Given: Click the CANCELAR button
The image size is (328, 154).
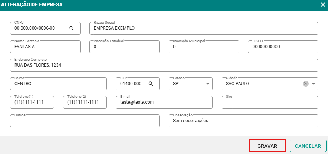Looking at the screenshot, I should coord(308,146).
